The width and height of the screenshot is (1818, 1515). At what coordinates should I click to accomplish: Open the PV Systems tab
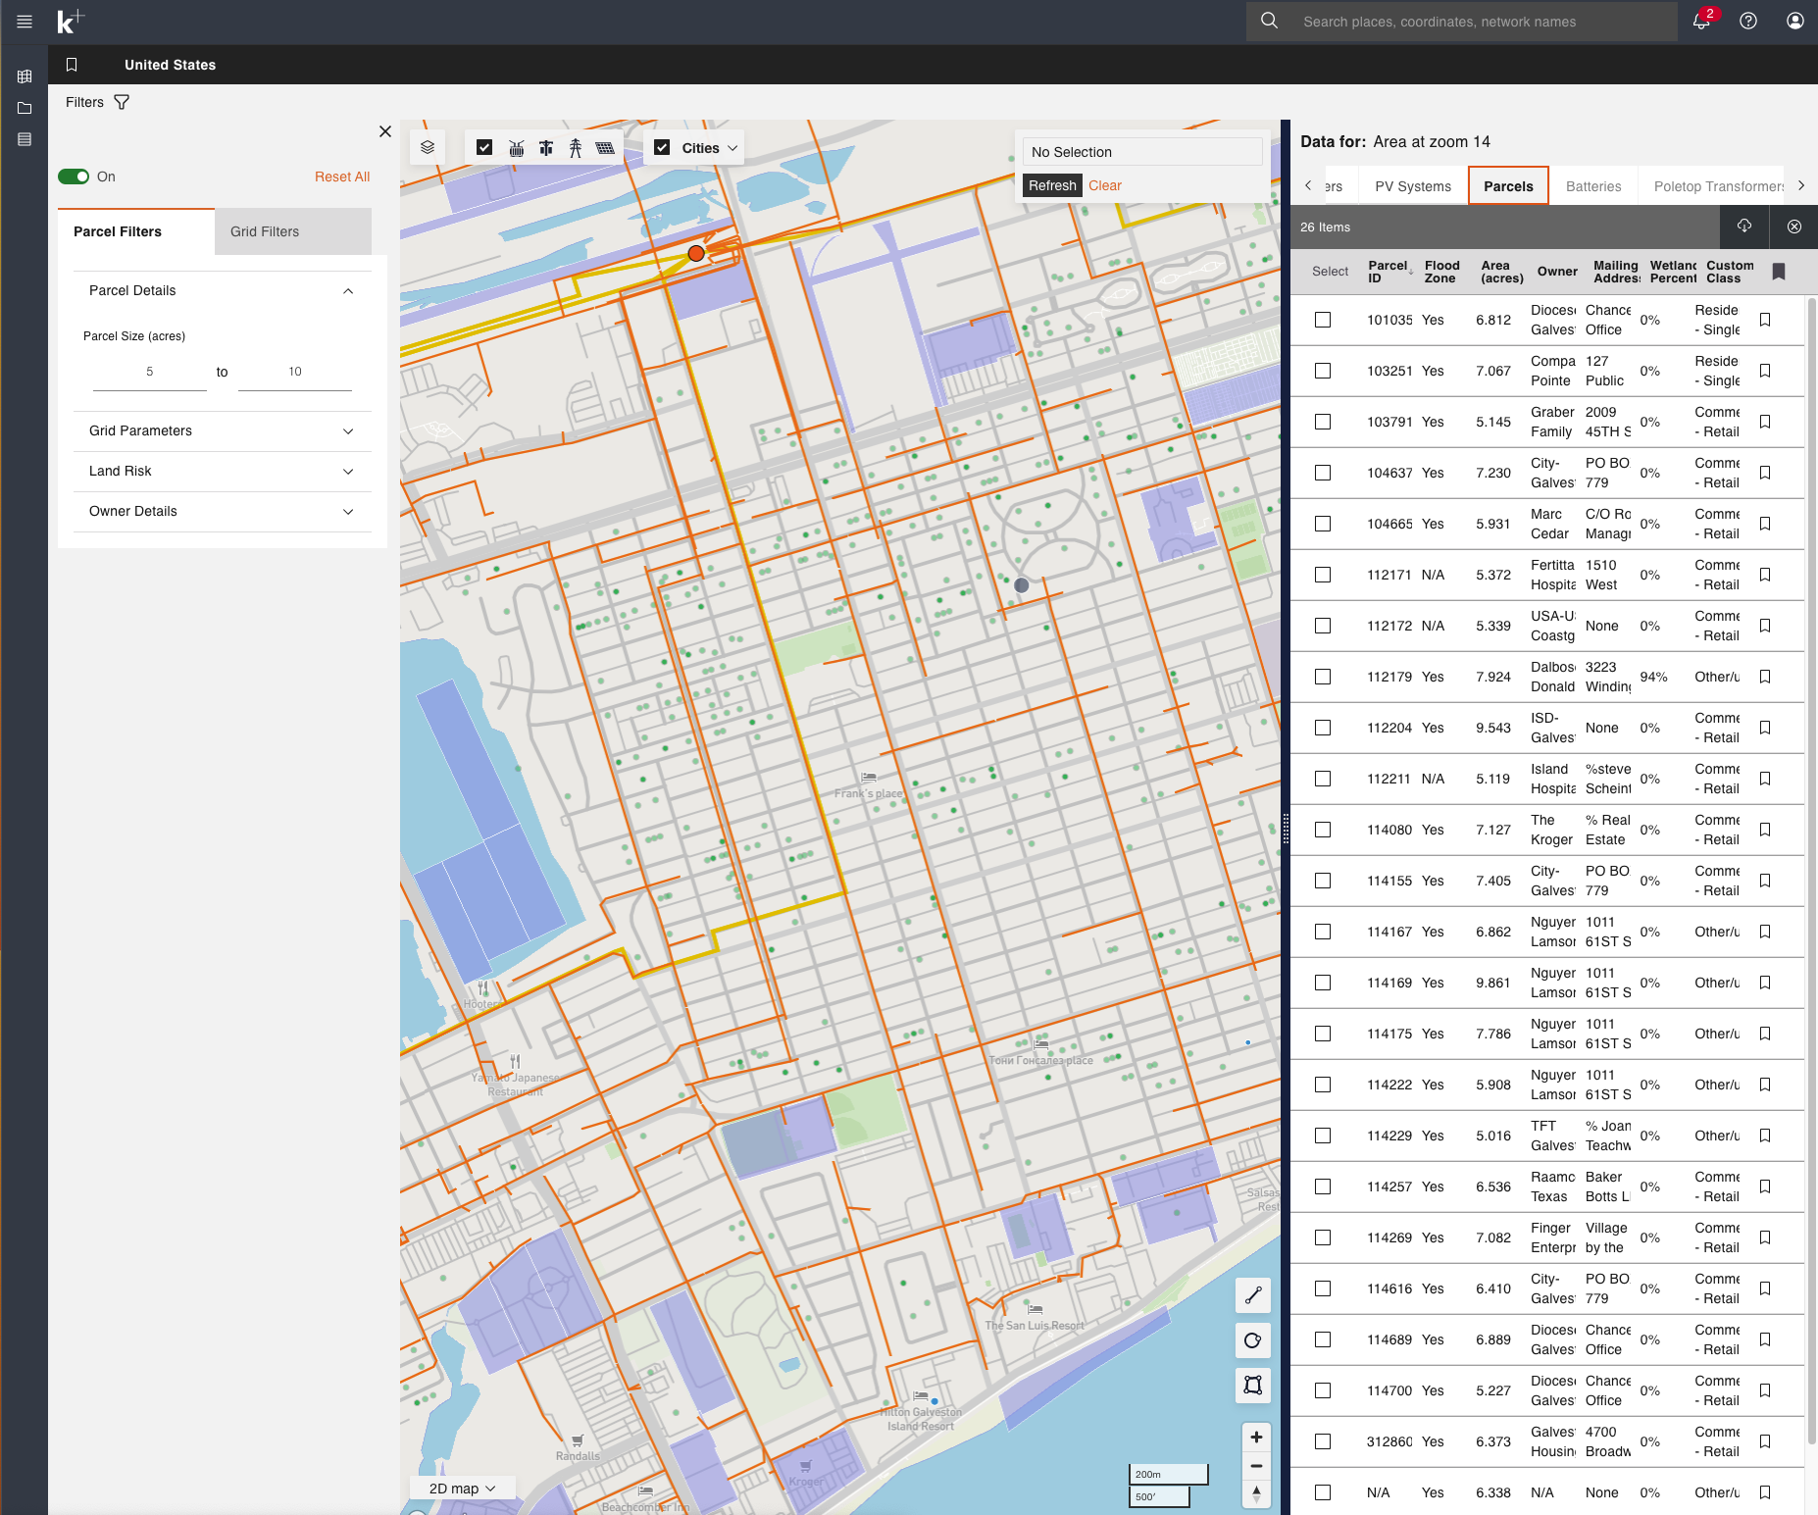1412,186
